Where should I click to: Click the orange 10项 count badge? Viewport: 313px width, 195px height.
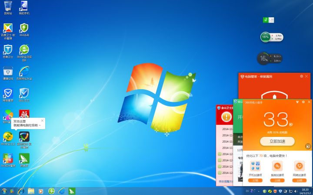299,180
